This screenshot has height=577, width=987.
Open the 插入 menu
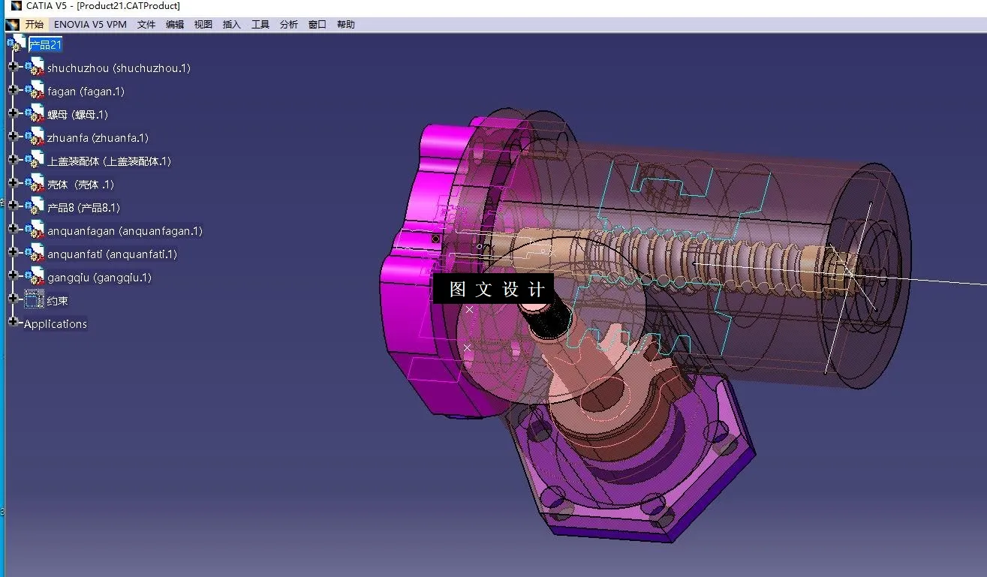(231, 23)
